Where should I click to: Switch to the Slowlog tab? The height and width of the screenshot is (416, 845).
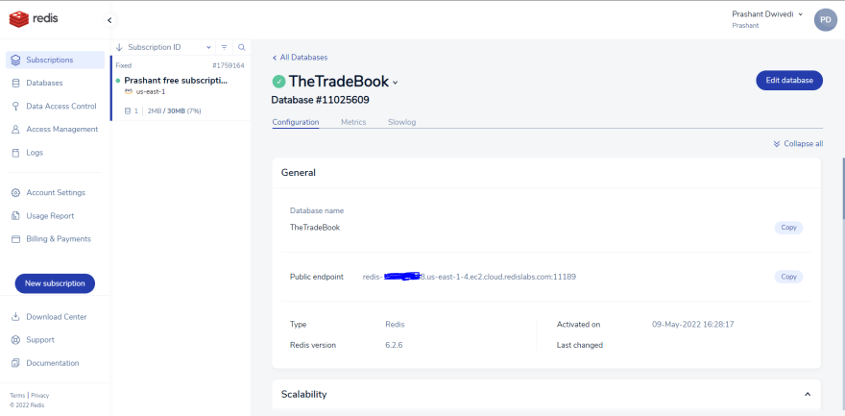point(402,122)
